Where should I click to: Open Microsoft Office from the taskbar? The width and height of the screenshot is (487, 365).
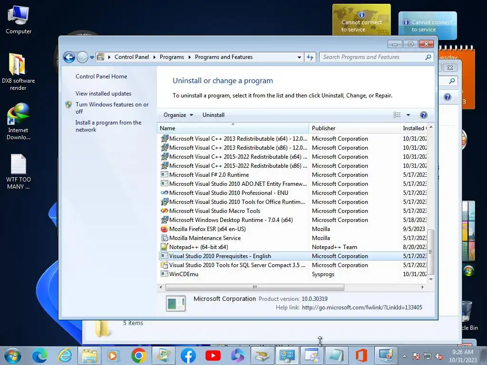click(361, 355)
